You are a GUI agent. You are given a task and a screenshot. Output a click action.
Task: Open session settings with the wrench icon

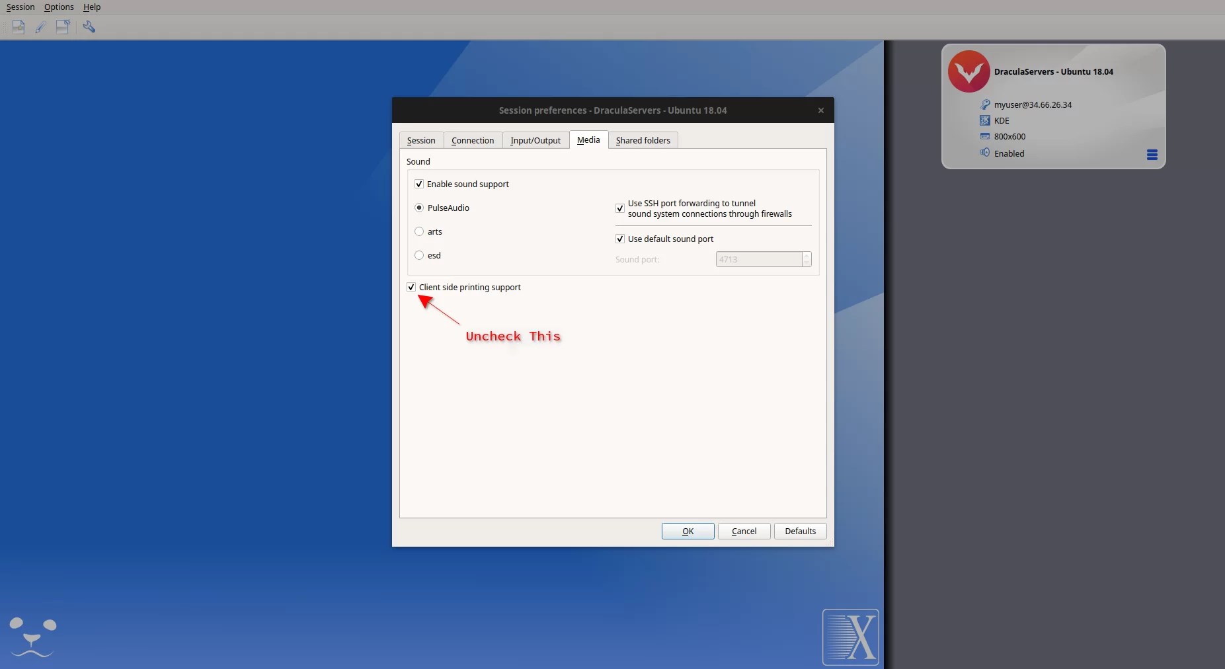click(90, 26)
